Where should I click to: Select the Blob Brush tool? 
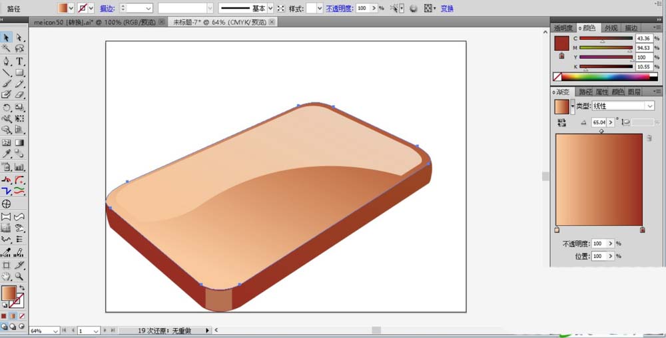[7, 94]
